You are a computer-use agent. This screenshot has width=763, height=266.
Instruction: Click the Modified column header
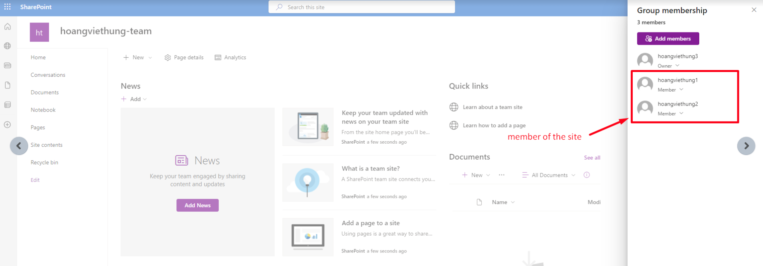coord(594,202)
